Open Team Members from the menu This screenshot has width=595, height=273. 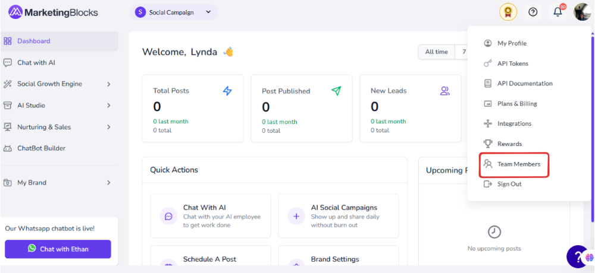(x=514, y=164)
